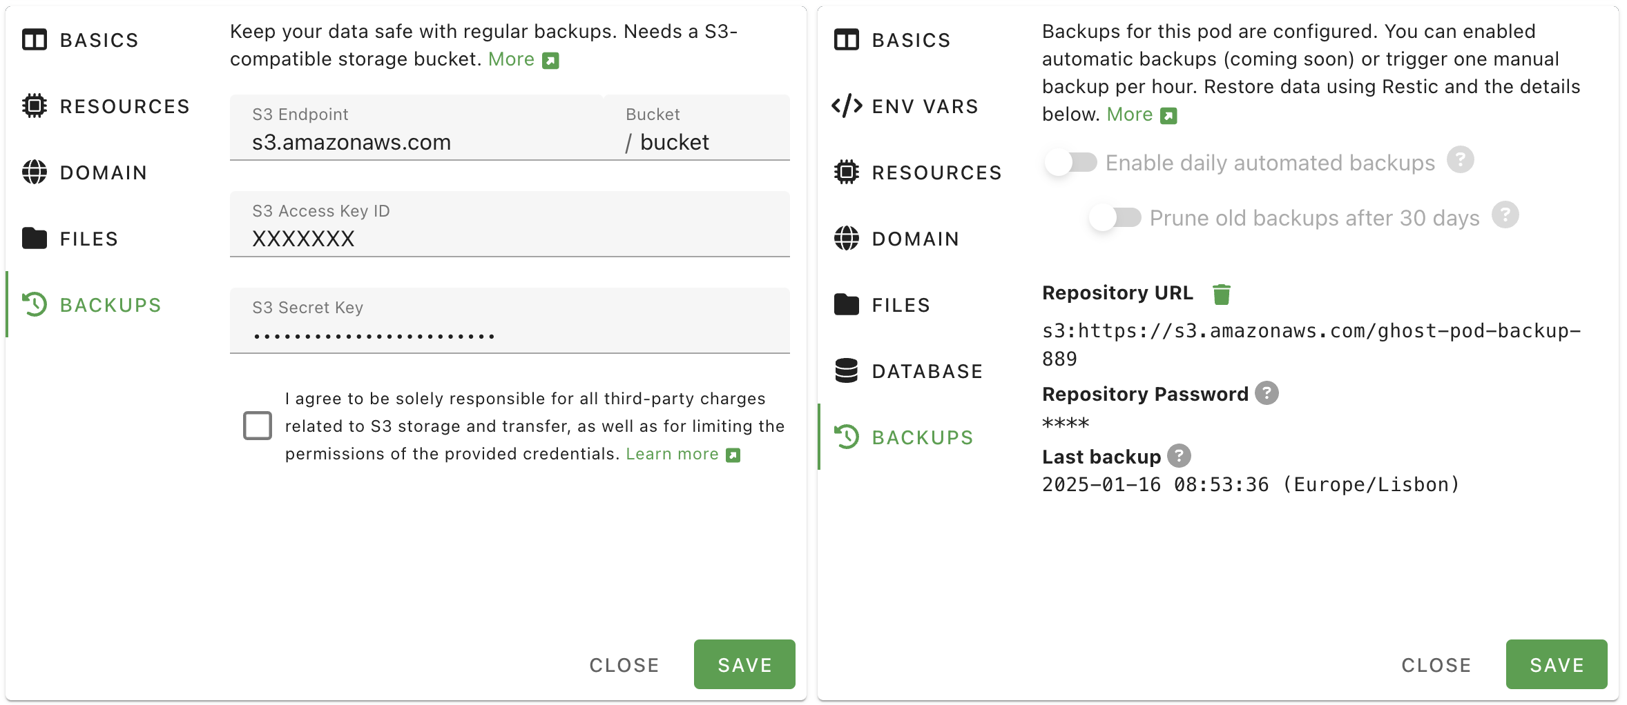The image size is (1627, 705).
Task: Click help icon for daily automated backups
Action: click(x=1461, y=161)
